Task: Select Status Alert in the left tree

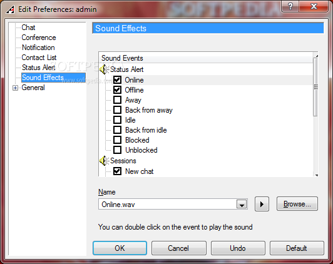Action: 38,68
